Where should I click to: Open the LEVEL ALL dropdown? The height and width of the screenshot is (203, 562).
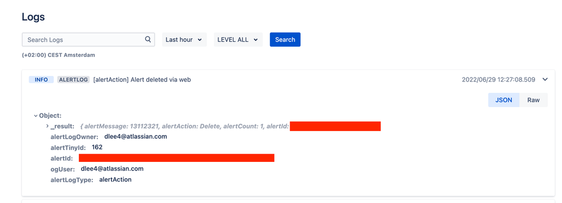(x=238, y=40)
